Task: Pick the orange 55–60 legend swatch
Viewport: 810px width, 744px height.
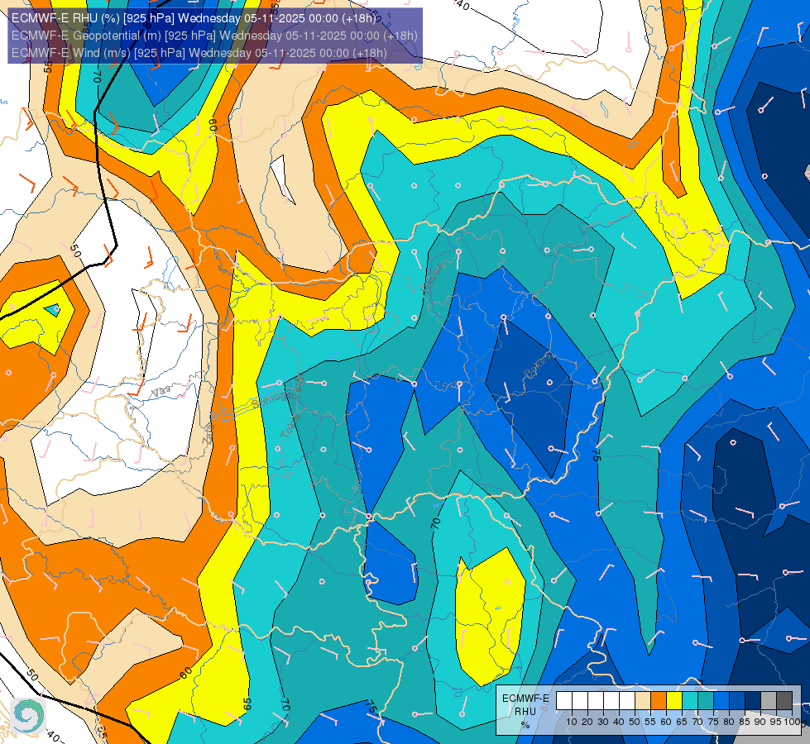Action: (658, 701)
